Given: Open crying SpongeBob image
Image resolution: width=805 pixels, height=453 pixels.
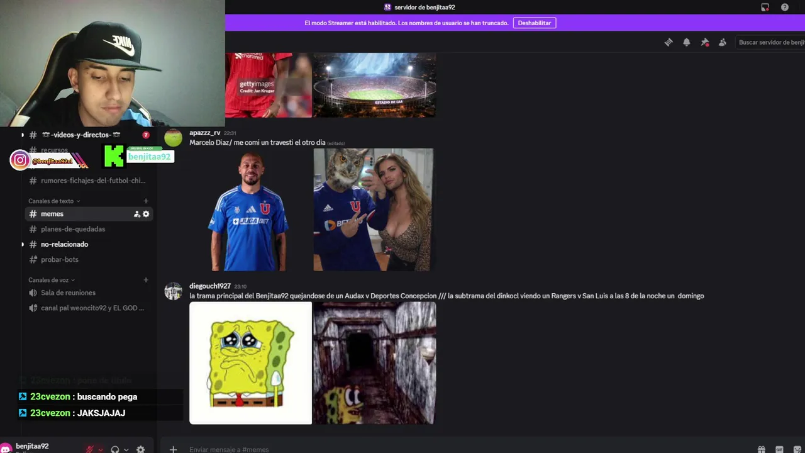Looking at the screenshot, I should 250,363.
